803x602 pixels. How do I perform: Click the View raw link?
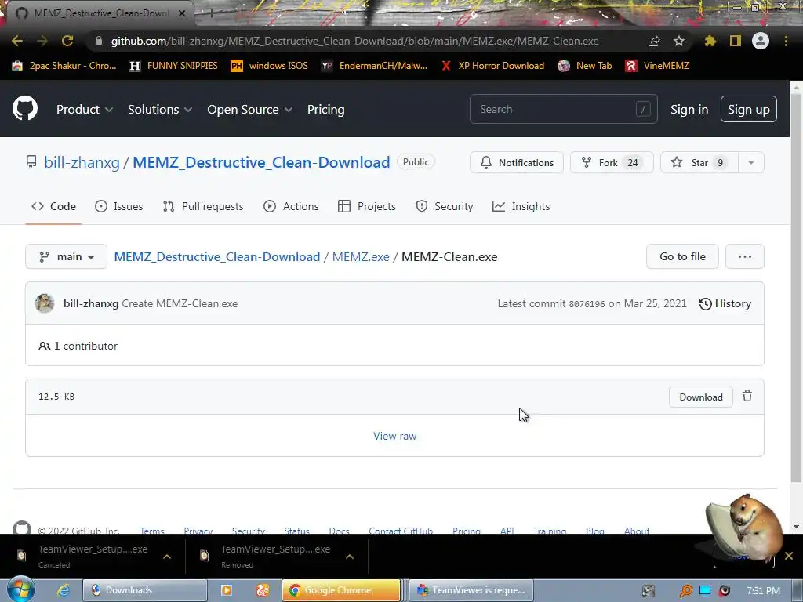pyautogui.click(x=395, y=436)
